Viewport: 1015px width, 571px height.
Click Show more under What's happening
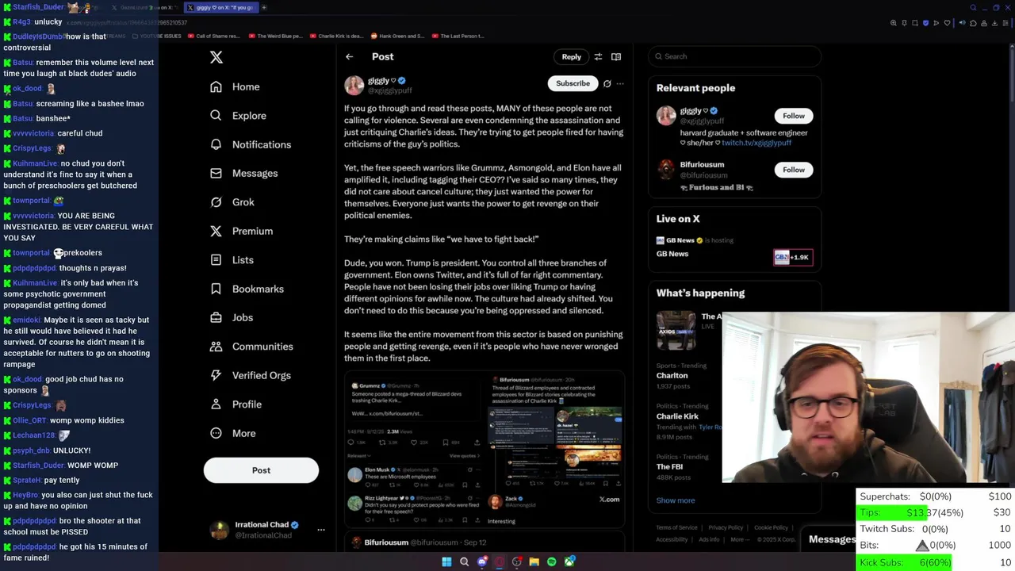[676, 500]
